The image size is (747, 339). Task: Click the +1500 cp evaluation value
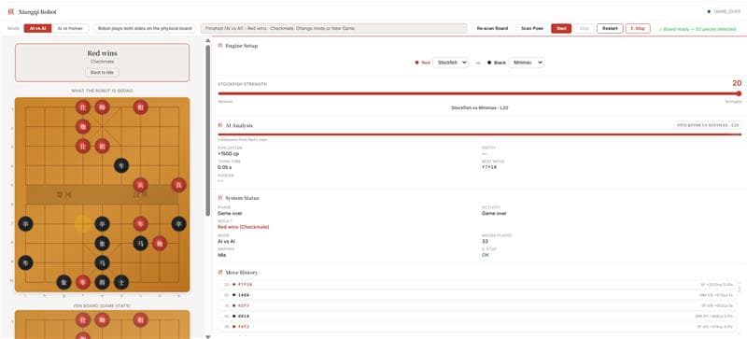tap(228, 153)
